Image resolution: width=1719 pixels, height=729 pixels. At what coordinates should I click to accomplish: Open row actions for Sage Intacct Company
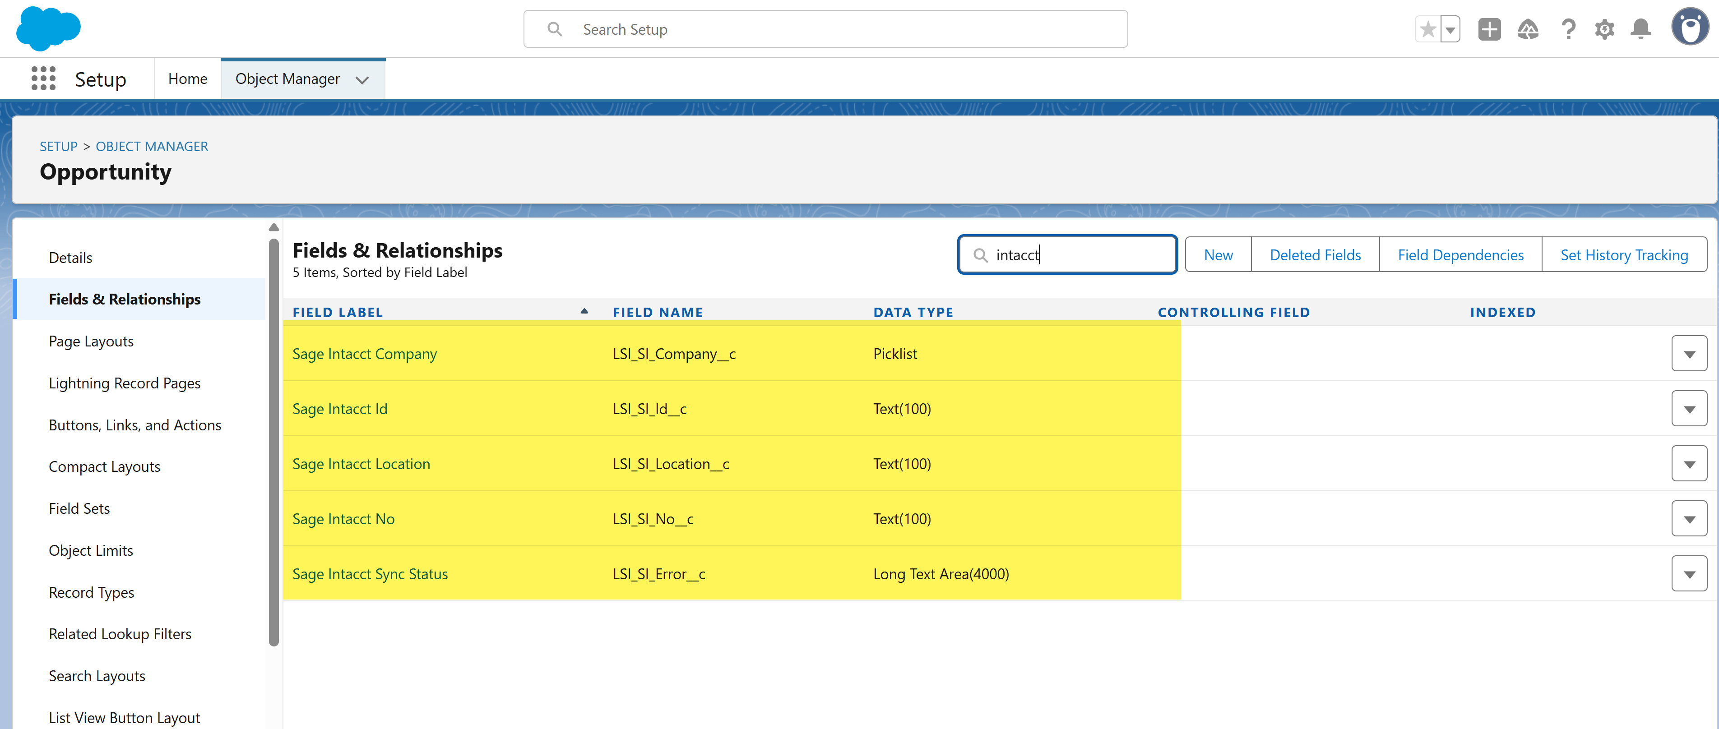point(1689,354)
